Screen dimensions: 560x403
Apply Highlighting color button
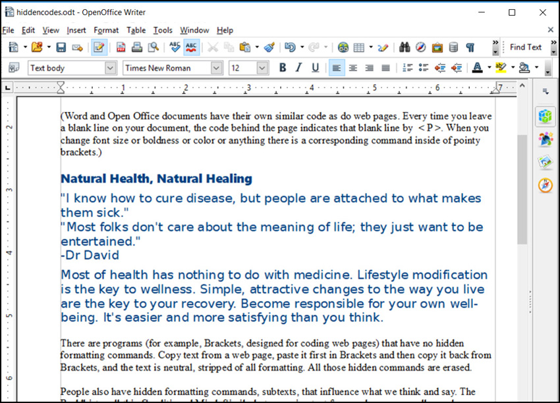coord(501,67)
